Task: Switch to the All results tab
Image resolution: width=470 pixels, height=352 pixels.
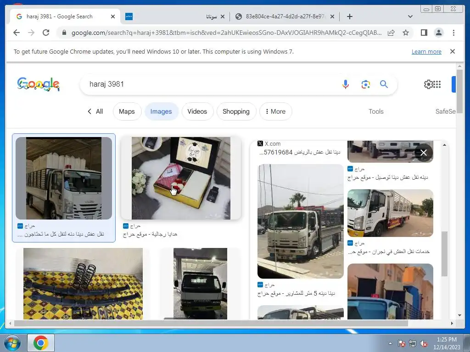Action: [x=95, y=111]
